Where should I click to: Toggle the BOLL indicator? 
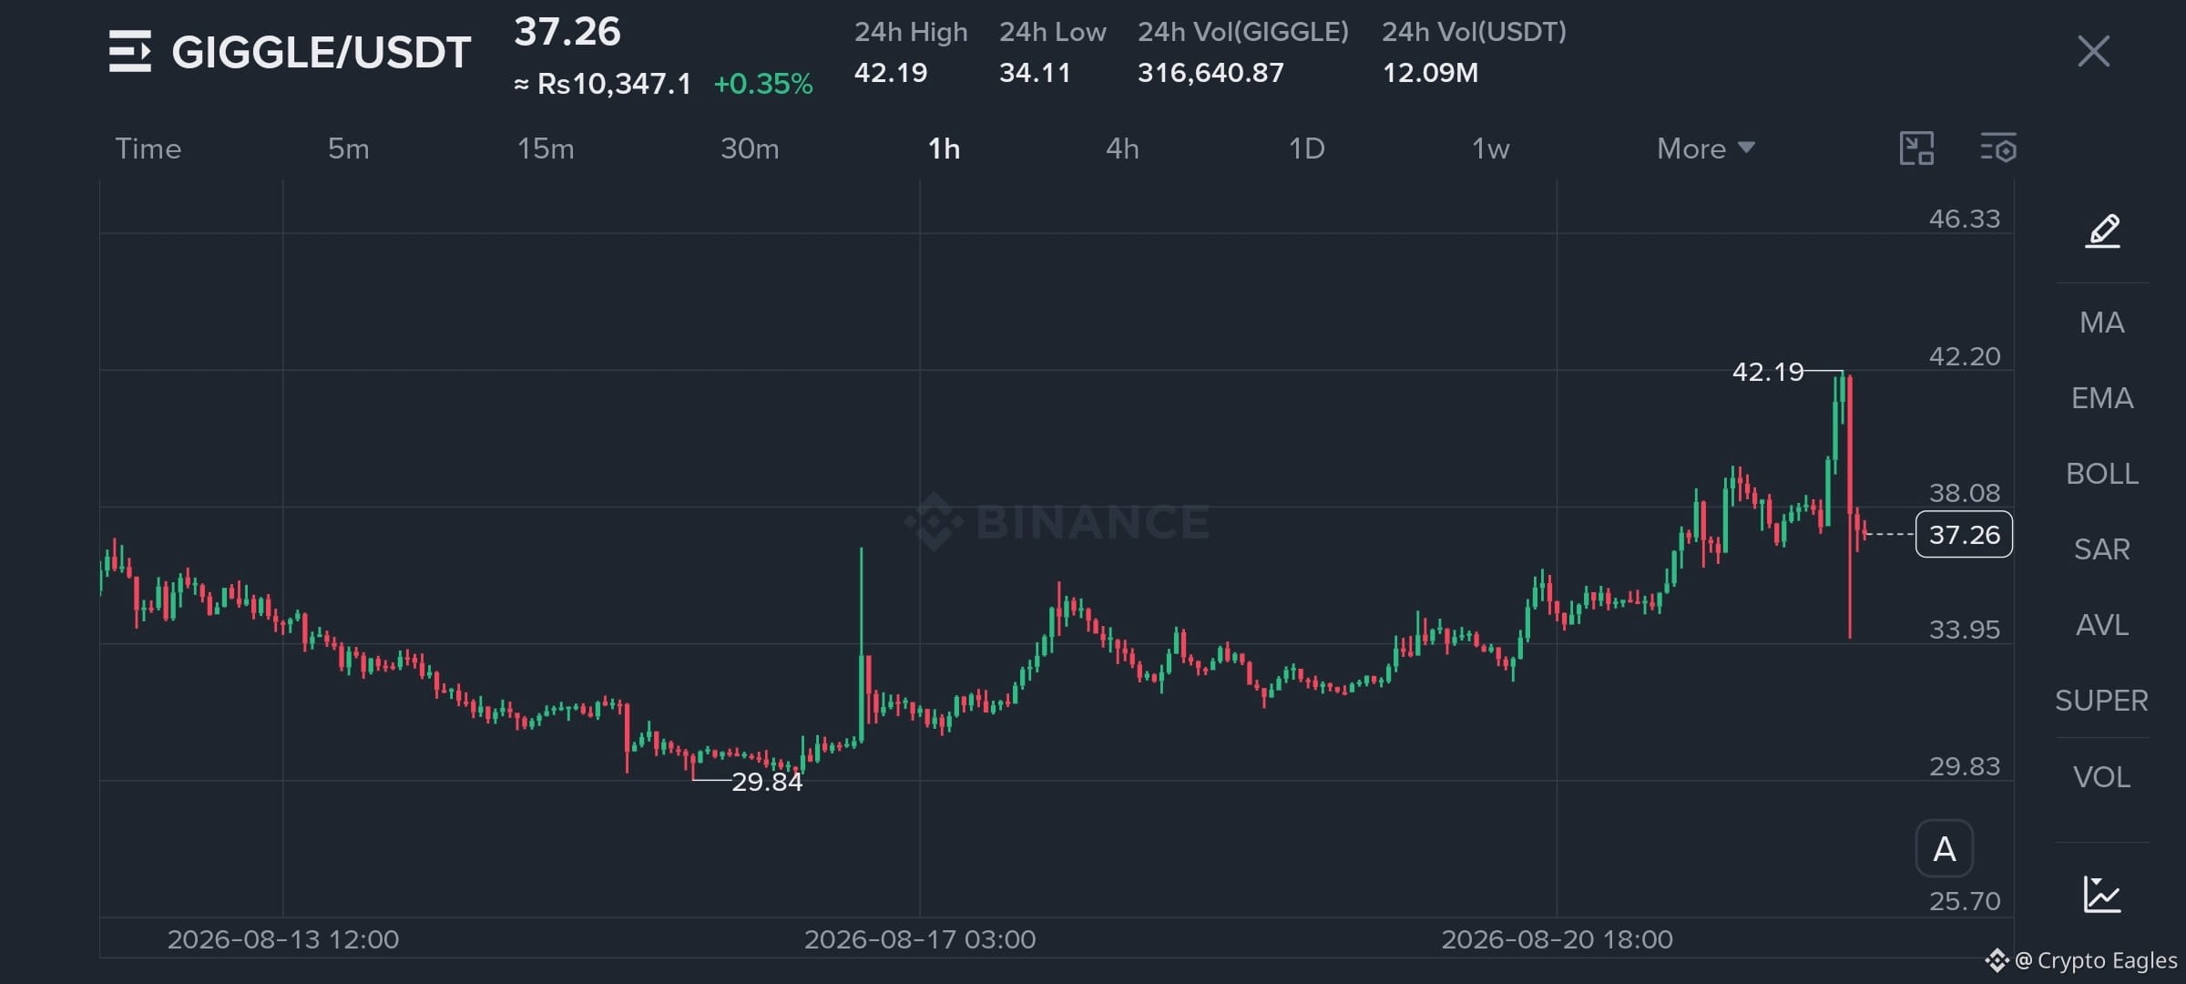tap(2102, 474)
